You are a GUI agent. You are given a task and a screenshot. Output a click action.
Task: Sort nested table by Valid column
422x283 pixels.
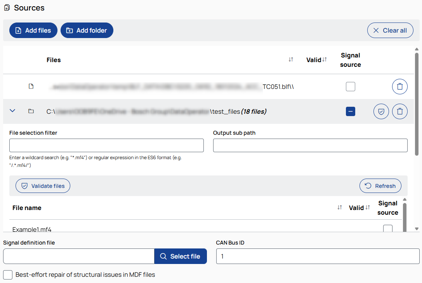pyautogui.click(x=367, y=208)
